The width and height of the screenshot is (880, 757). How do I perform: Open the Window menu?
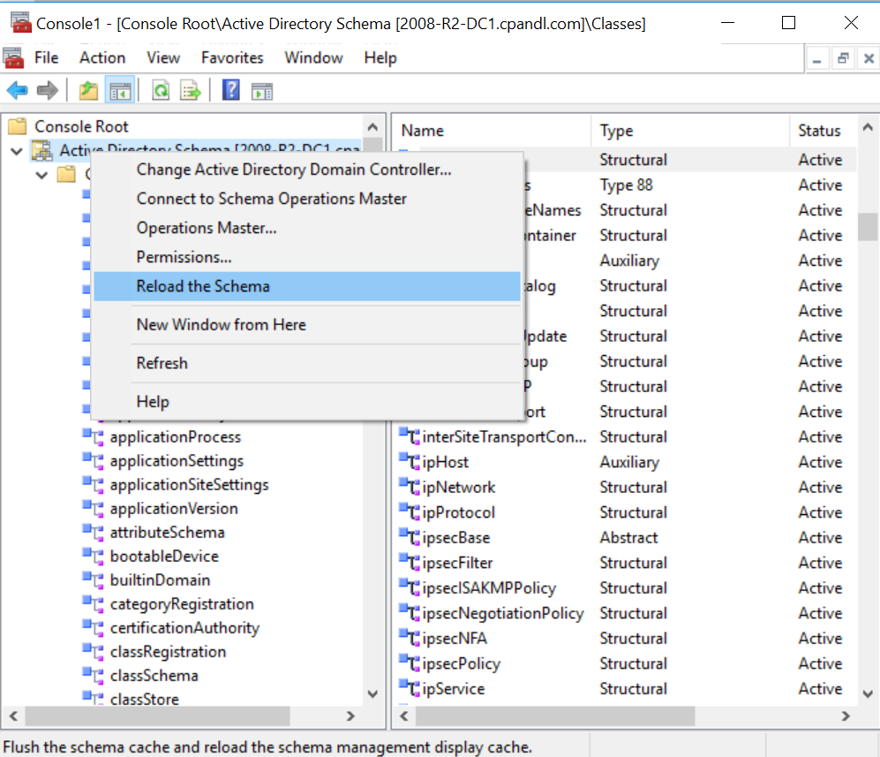click(x=313, y=57)
